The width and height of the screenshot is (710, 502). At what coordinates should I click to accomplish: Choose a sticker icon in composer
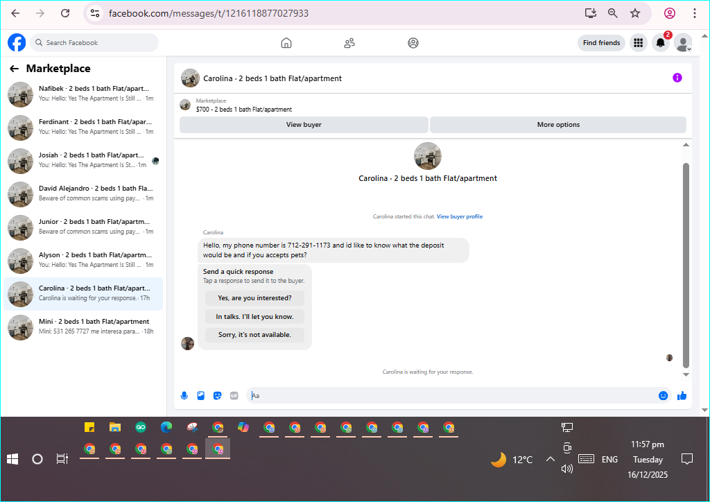[217, 396]
